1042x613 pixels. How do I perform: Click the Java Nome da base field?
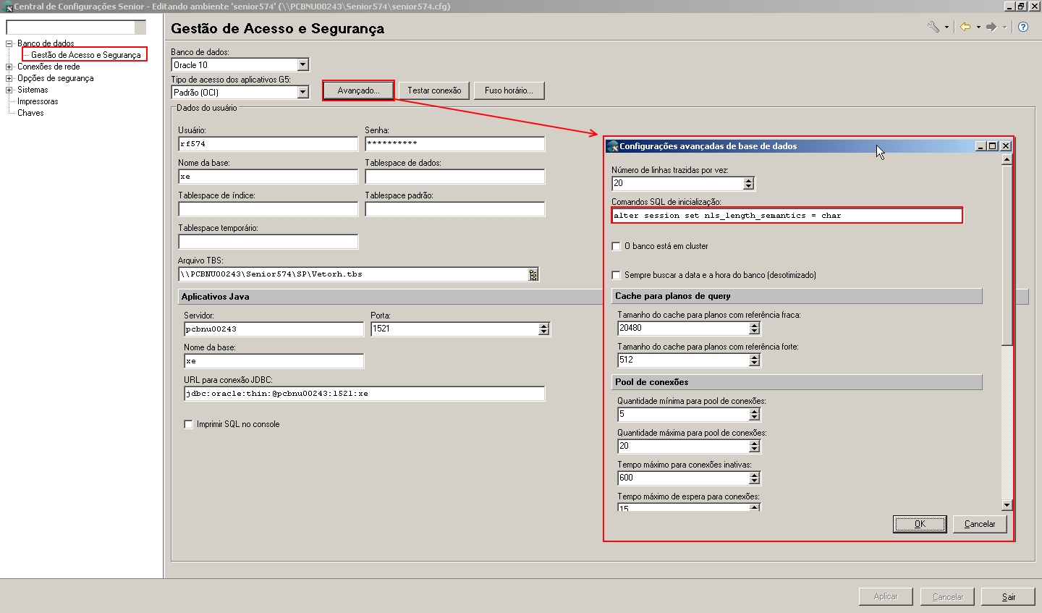(274, 361)
